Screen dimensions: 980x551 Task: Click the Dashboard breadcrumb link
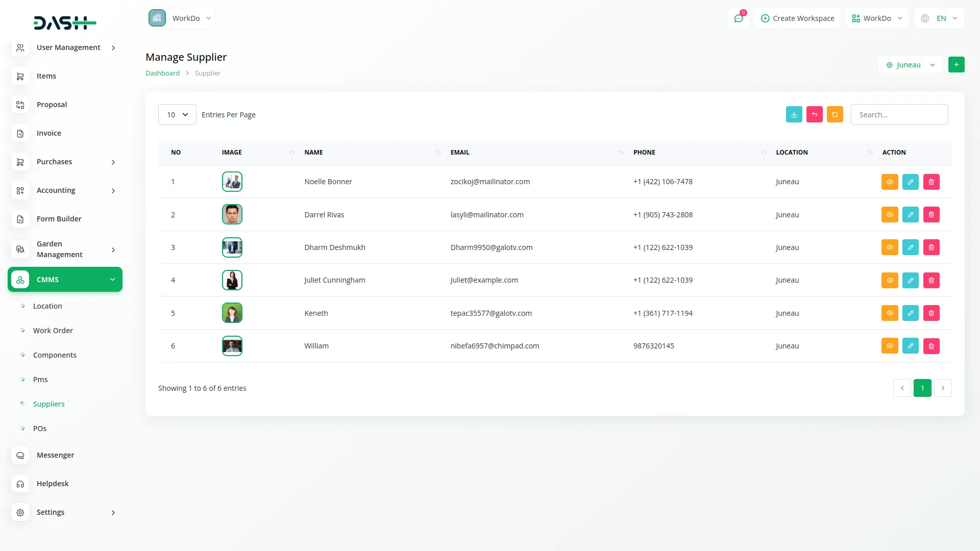pos(162,73)
